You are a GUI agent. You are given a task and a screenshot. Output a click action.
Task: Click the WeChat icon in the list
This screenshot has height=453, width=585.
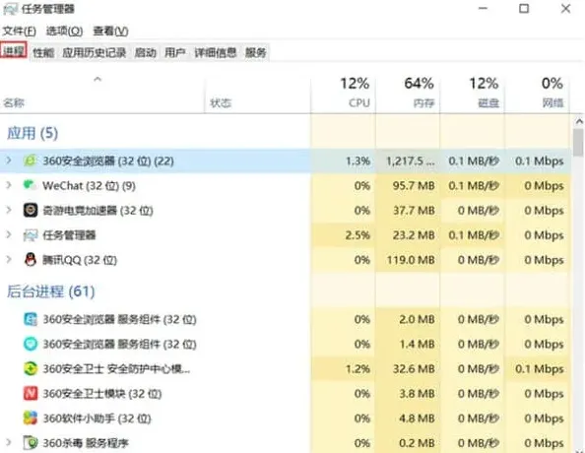pos(31,185)
